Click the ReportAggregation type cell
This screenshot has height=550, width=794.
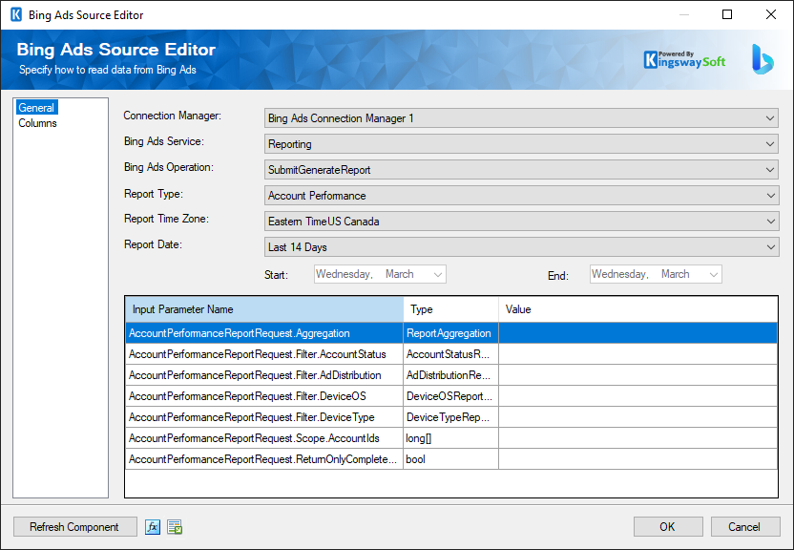point(450,333)
